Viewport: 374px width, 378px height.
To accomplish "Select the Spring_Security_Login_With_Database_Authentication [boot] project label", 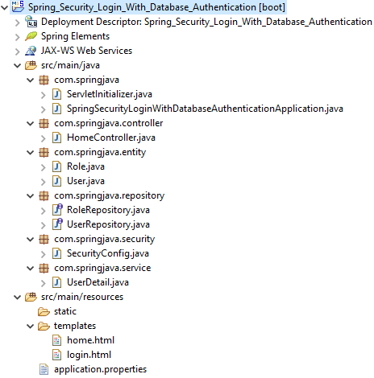I will [x=156, y=7].
